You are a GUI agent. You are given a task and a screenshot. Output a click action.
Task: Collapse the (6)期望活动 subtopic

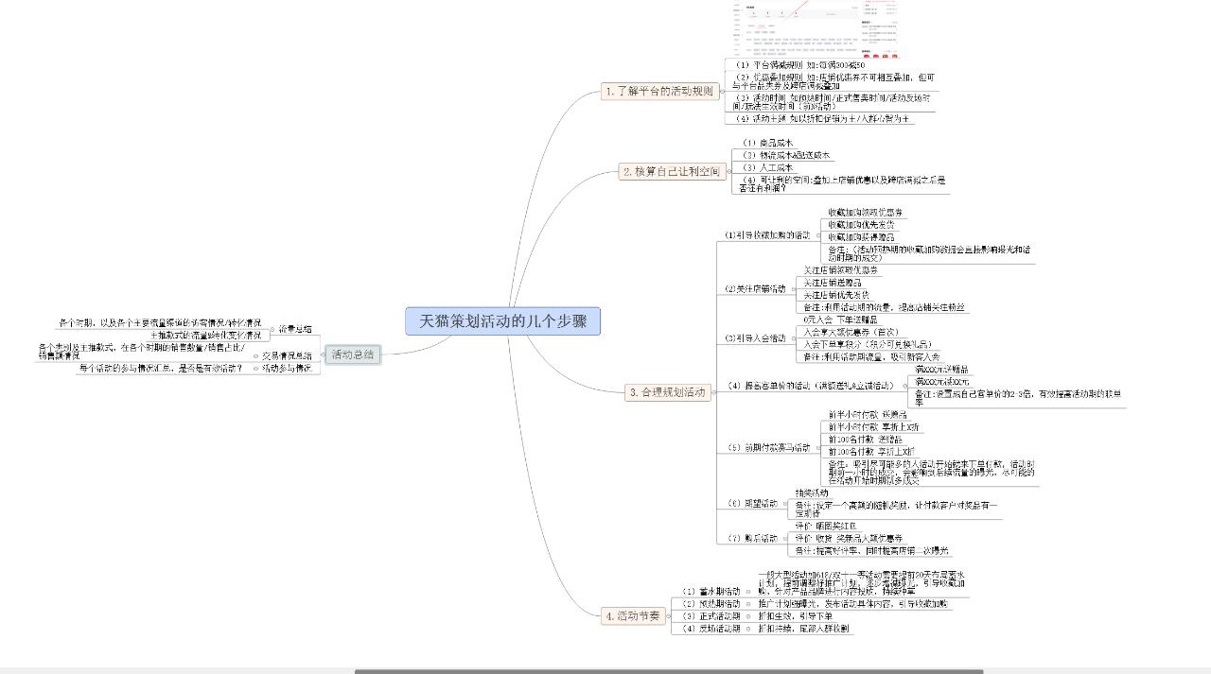783,504
